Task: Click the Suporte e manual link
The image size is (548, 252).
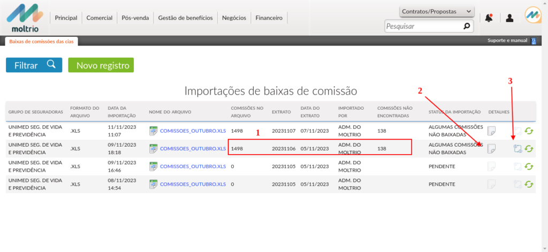Action: [x=507, y=41]
